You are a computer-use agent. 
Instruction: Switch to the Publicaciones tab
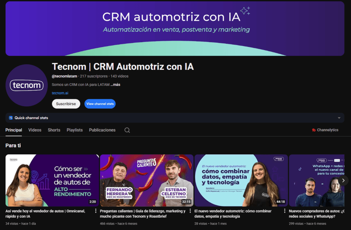point(102,130)
